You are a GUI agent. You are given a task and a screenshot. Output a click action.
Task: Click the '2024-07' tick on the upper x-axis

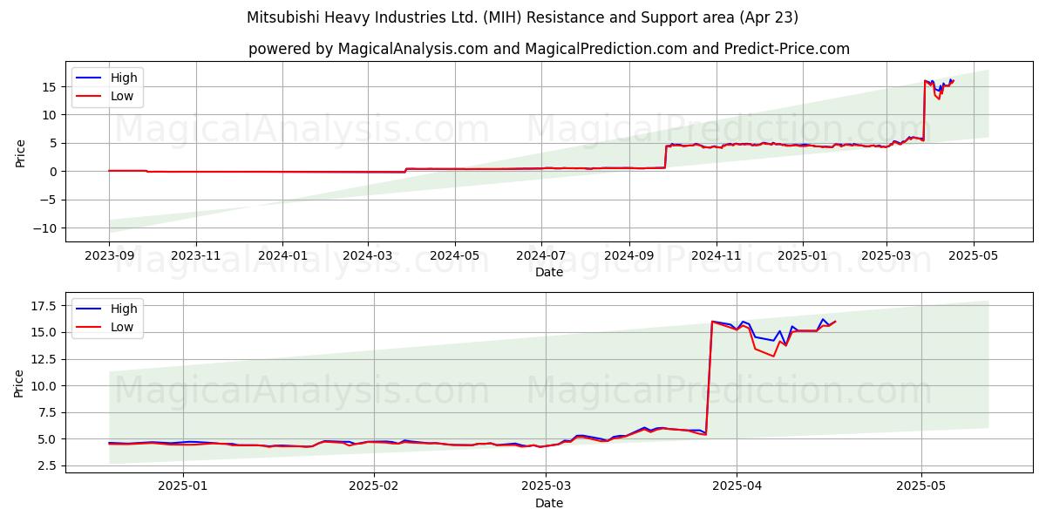coord(541,255)
